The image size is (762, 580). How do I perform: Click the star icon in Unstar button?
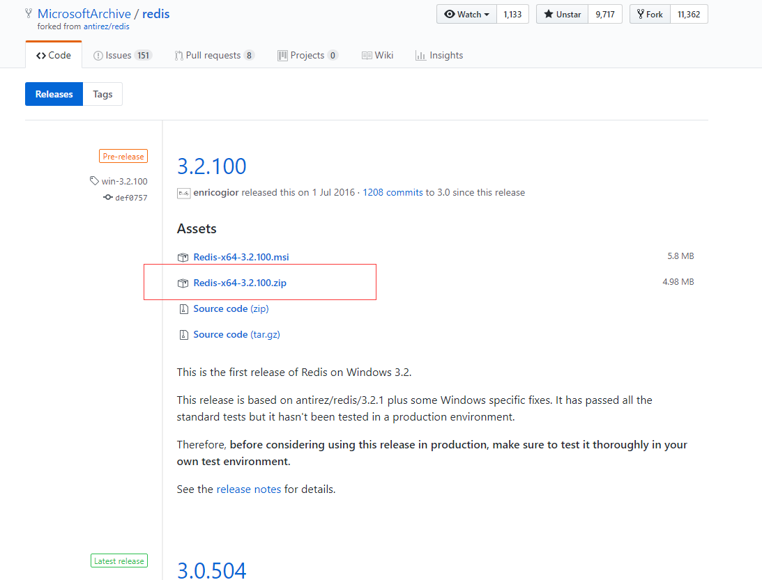click(548, 14)
